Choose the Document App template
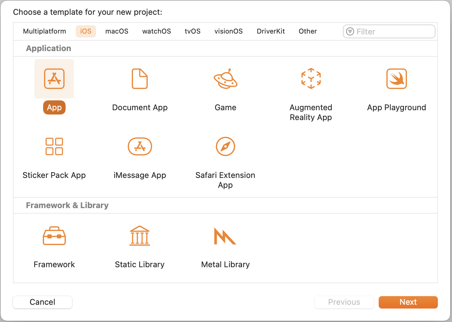Screen dimensions: 452x322 tap(140, 79)
